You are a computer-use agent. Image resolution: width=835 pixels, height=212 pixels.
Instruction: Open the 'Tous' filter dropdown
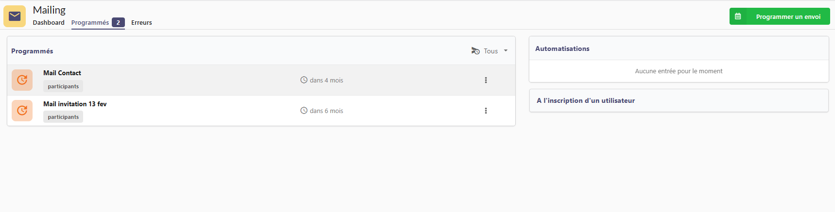pyautogui.click(x=490, y=51)
